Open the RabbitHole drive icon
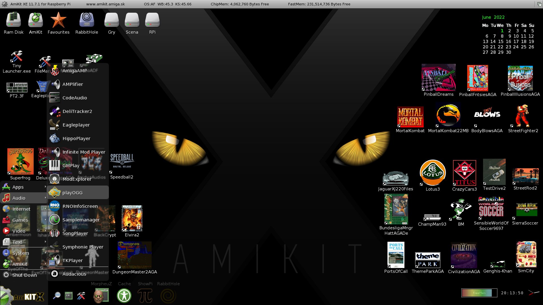Screen dimensions: 543x305 (87, 20)
